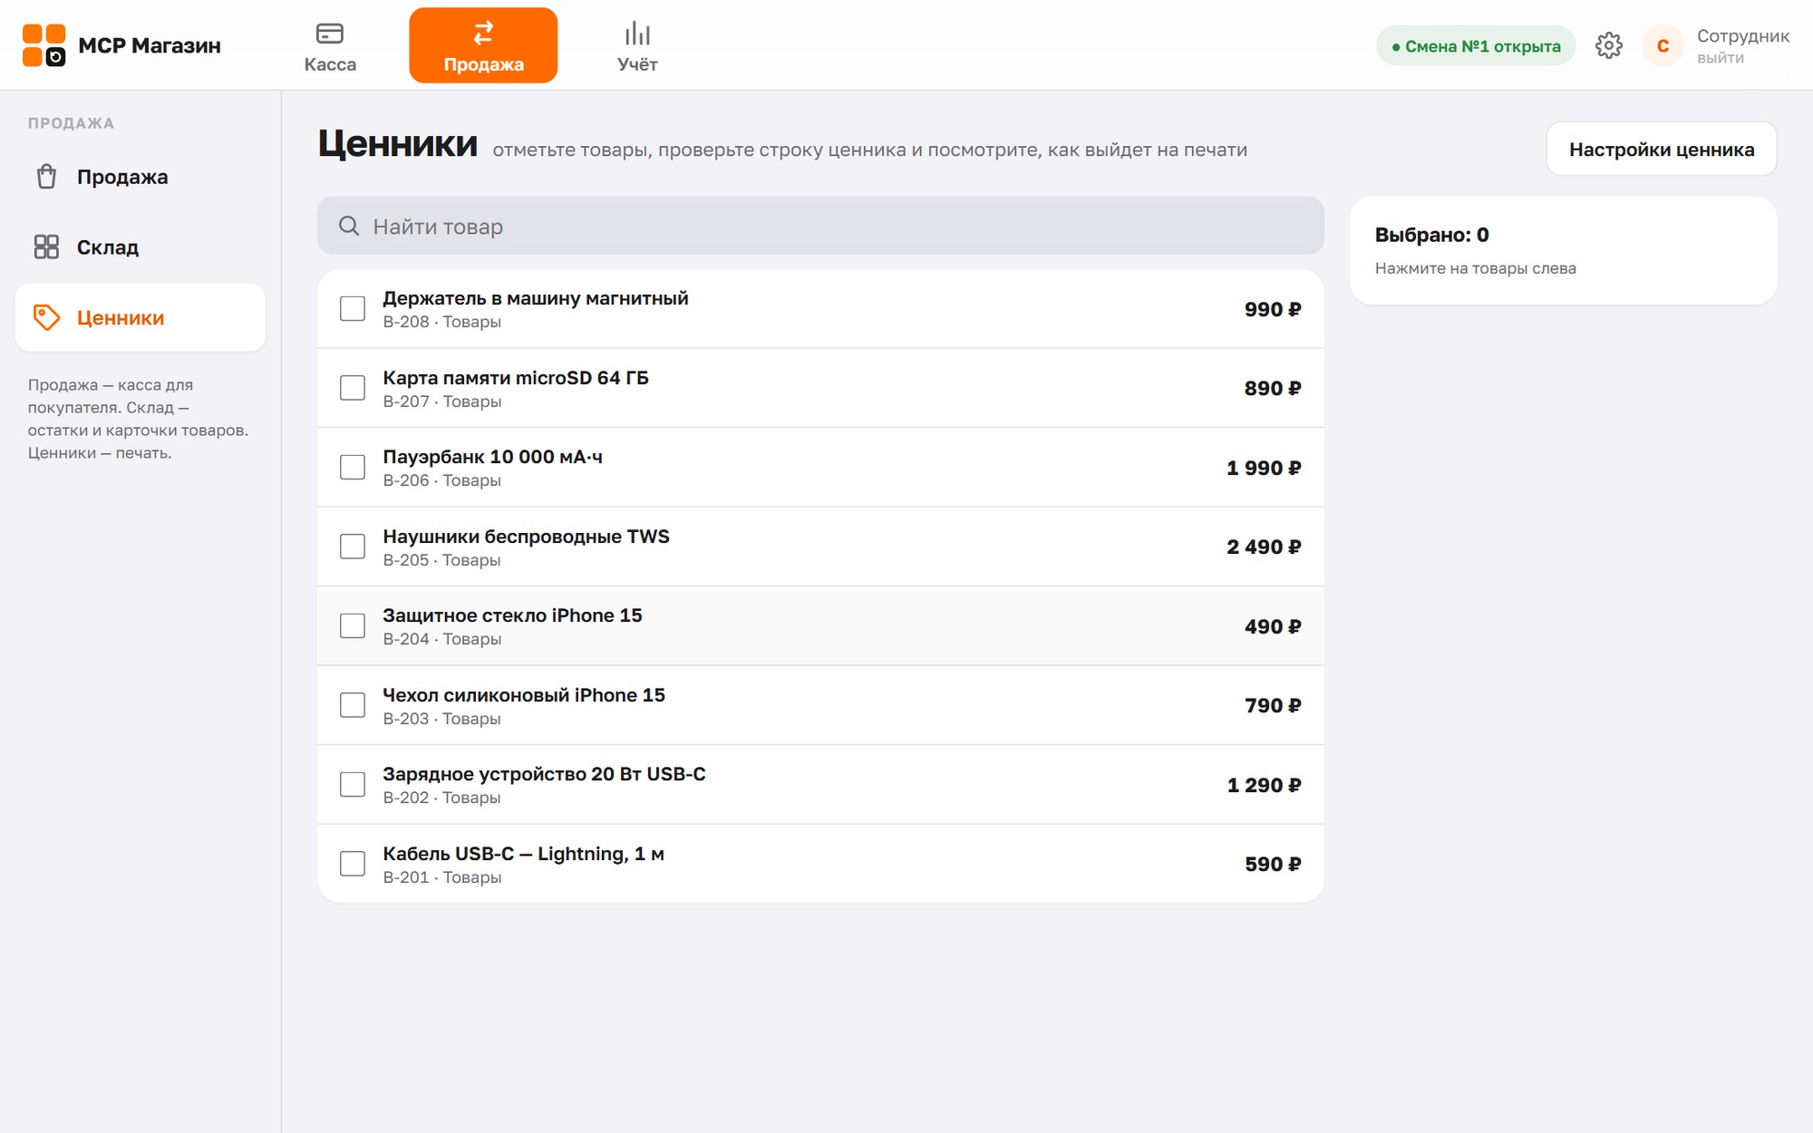Toggle the Наушники беспроводные TWS checkbox
The width and height of the screenshot is (1813, 1133).
coord(353,547)
